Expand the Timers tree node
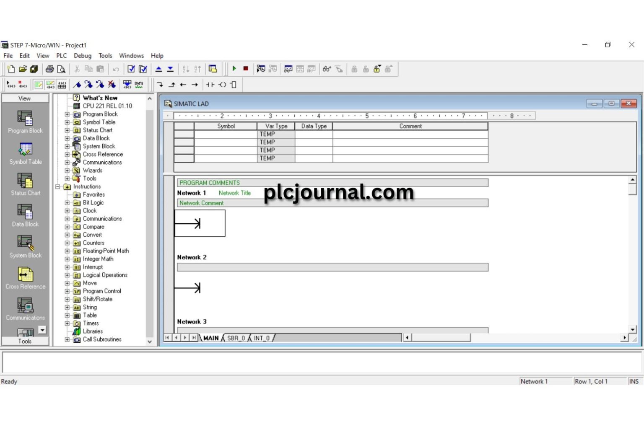The image size is (644, 424). click(x=67, y=323)
